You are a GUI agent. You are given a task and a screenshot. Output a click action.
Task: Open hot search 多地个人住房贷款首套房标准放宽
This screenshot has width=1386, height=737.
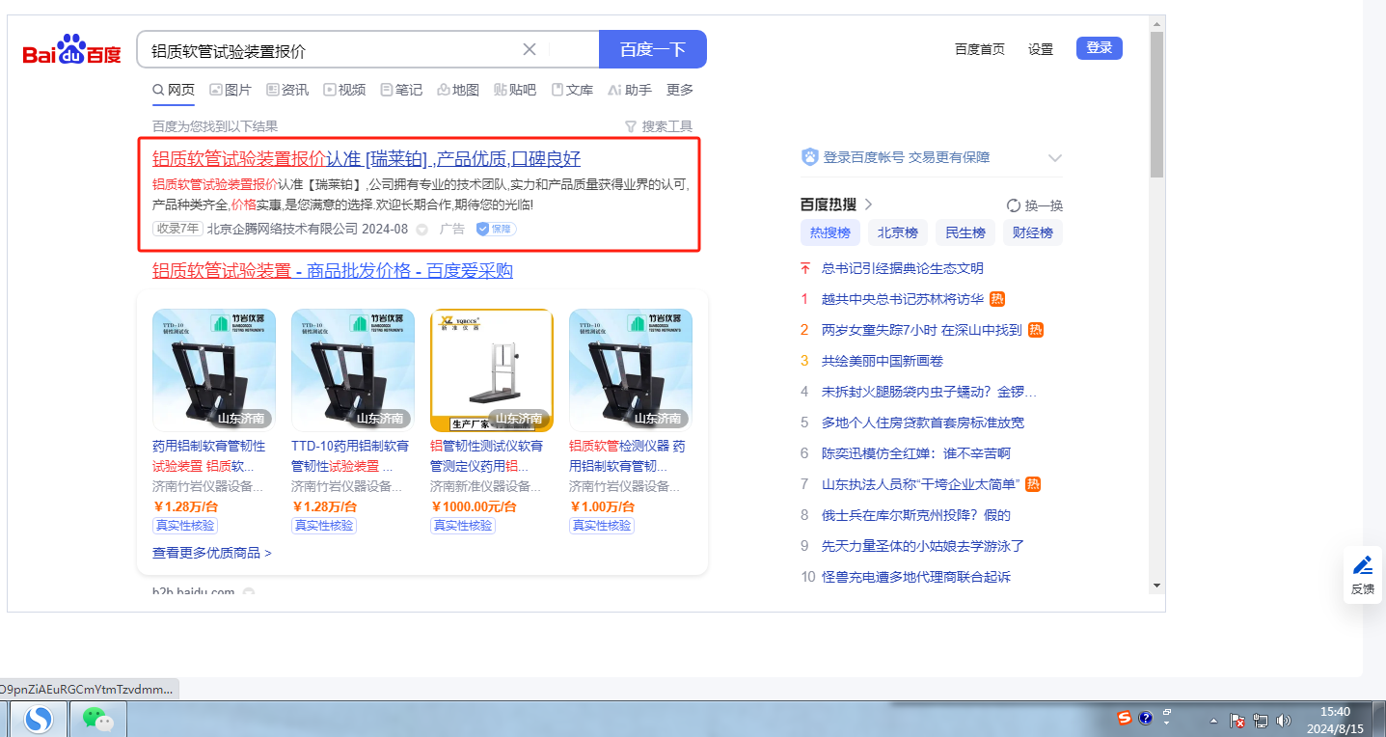coord(923,423)
